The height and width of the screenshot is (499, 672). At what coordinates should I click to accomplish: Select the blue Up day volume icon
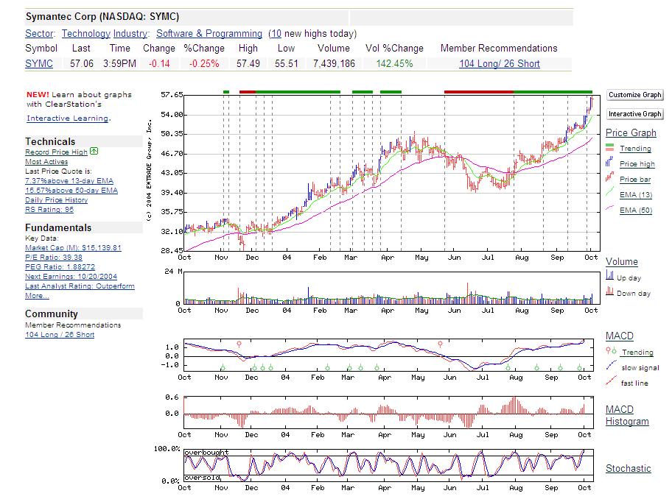coord(610,275)
